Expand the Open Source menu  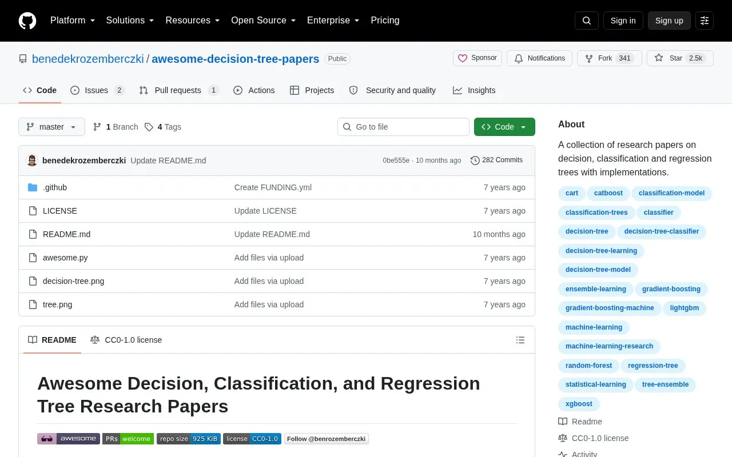pos(264,21)
